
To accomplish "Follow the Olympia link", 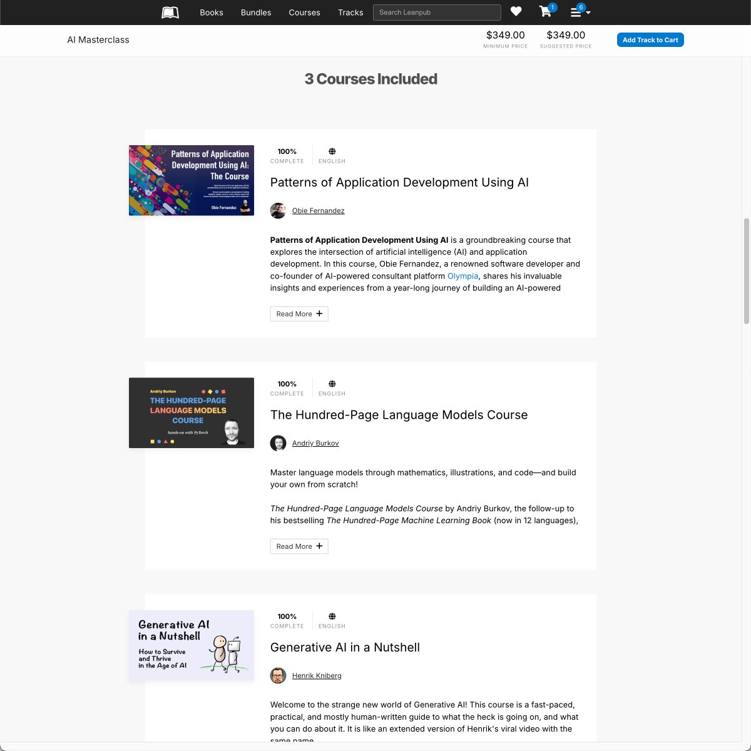I will pos(462,276).
